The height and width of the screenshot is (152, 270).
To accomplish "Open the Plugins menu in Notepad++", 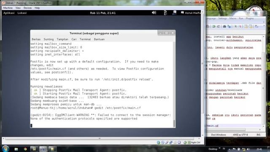I will pyautogui.click(x=250, y=19).
